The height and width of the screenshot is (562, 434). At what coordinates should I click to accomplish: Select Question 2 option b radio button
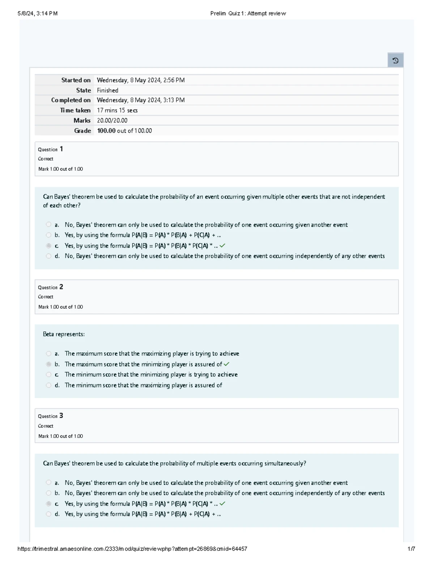click(x=48, y=364)
